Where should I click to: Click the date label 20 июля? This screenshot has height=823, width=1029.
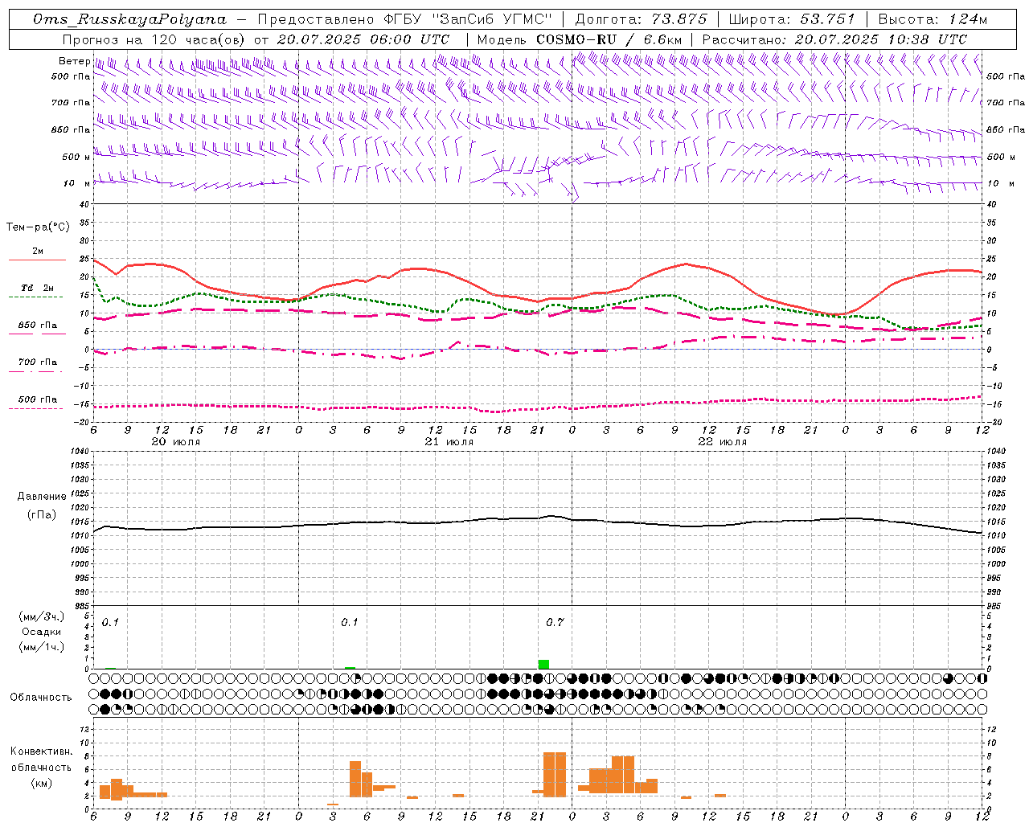tap(176, 441)
